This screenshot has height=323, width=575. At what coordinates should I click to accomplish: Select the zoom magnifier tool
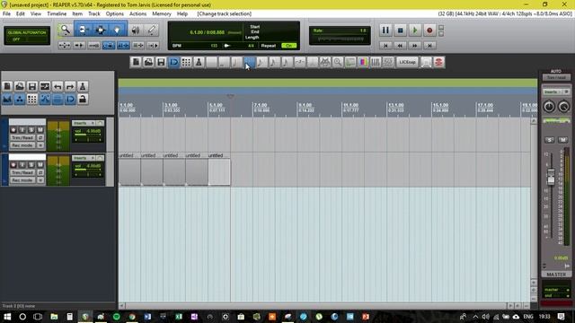[x=66, y=30]
